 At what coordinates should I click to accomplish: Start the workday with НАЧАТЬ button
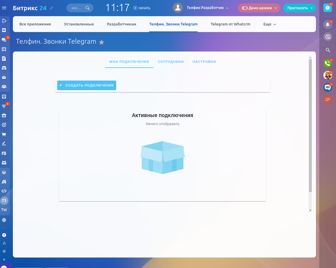click(x=142, y=8)
